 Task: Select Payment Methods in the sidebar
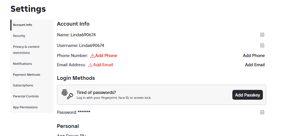coord(26,75)
